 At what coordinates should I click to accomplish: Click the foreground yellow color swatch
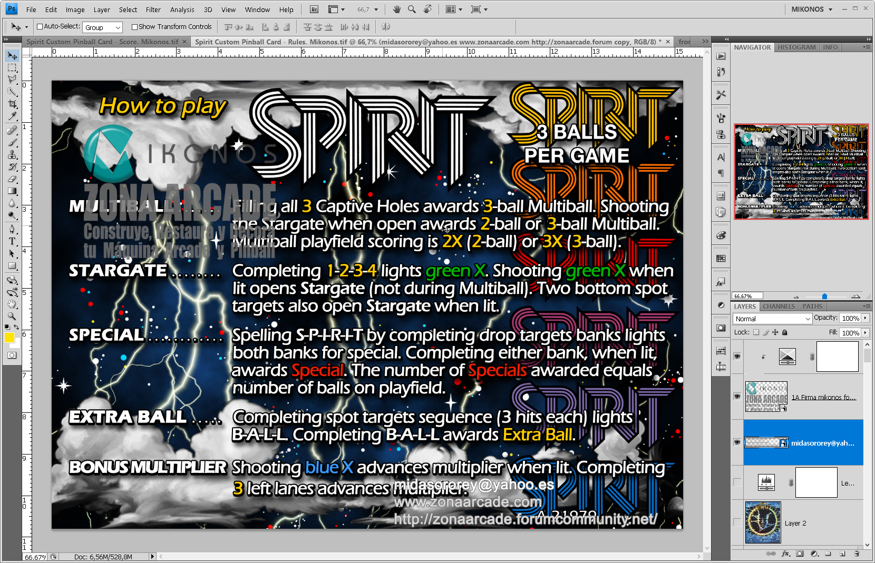(9, 338)
